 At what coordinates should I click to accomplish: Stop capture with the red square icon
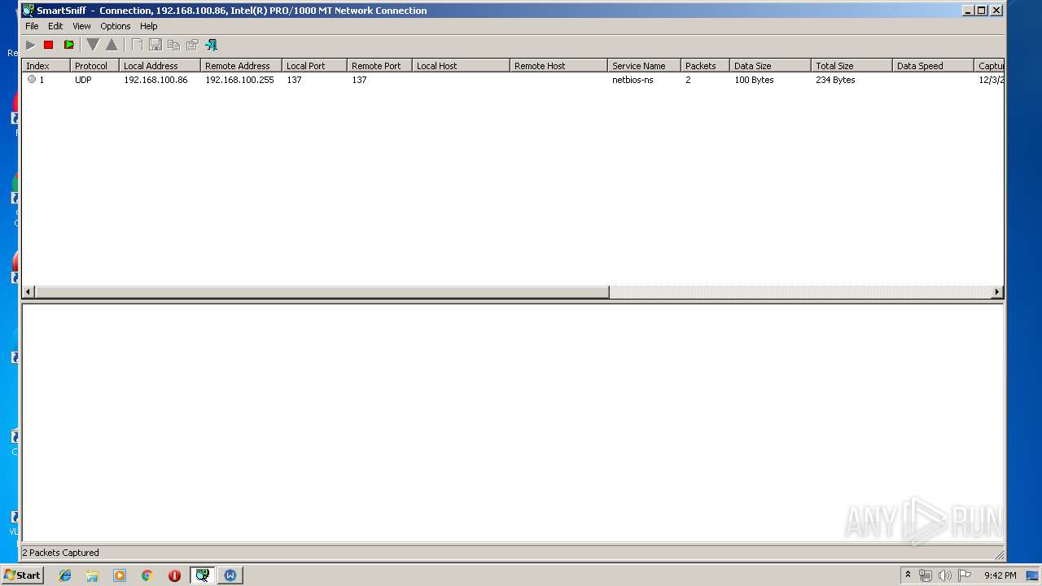[48, 45]
